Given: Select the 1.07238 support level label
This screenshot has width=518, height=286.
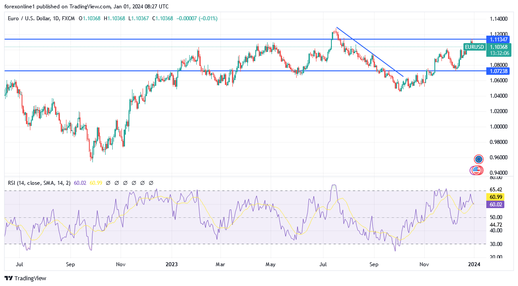Looking at the screenshot, I should click(498, 71).
